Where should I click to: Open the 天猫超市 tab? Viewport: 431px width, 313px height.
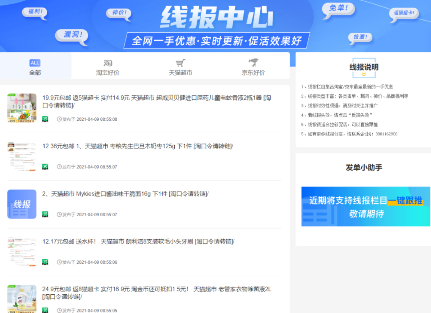click(180, 67)
